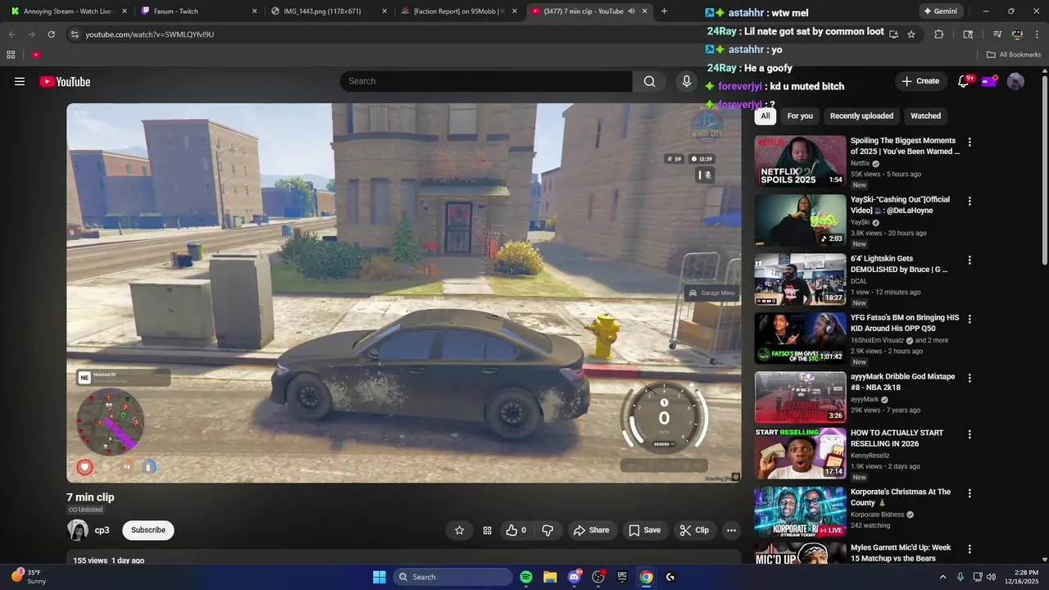1049x590 pixels.
Task: Open YFG Fatso's BM video title
Action: (905, 323)
